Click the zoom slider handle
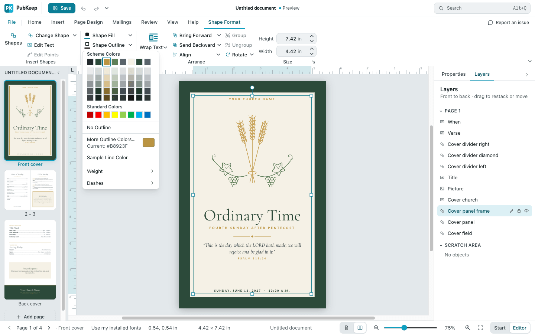 point(404,328)
